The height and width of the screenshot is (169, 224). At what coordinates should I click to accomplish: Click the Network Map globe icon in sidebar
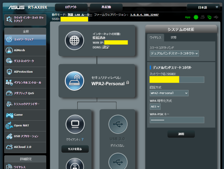coord(9,39)
